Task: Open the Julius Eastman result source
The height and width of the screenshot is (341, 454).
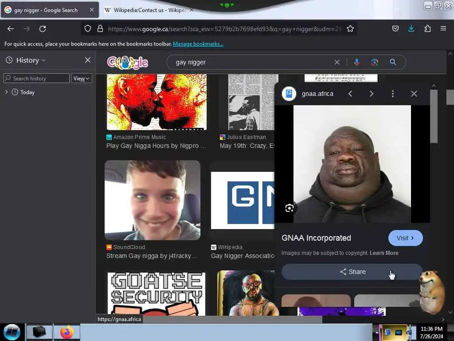Action: (x=246, y=137)
